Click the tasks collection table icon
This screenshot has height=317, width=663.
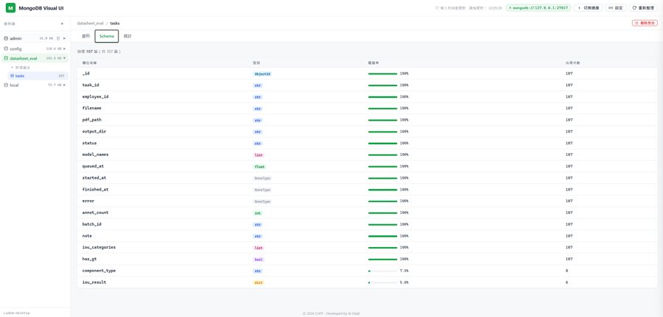12,76
